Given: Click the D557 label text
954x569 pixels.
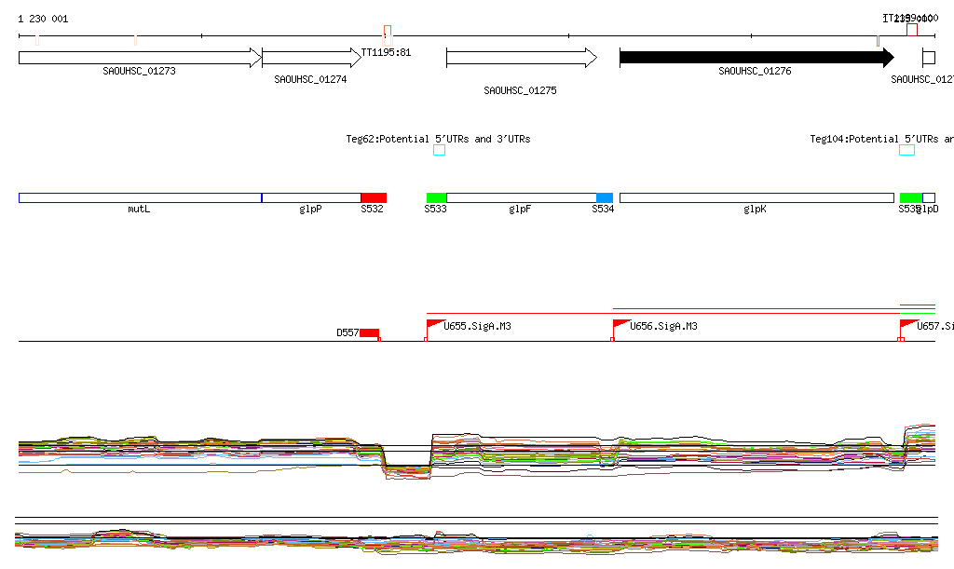Looking at the screenshot, I should pos(348,333).
